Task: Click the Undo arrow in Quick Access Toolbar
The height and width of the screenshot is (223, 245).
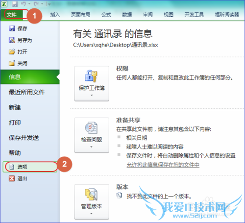Action: [24, 4]
